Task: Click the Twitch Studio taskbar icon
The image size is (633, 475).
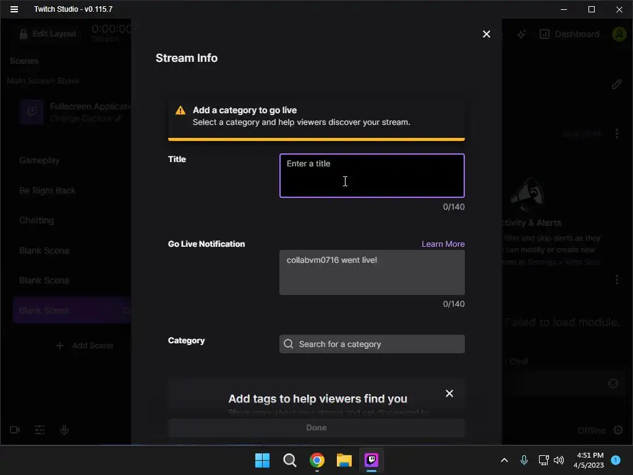Action: pos(372,460)
